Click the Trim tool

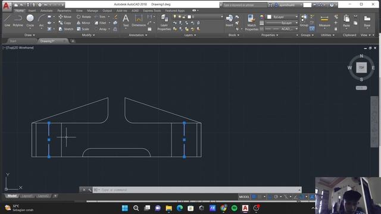coord(100,17)
